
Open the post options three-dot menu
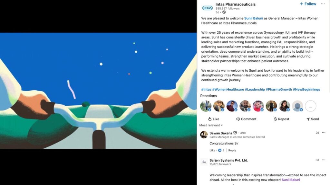click(x=323, y=4)
